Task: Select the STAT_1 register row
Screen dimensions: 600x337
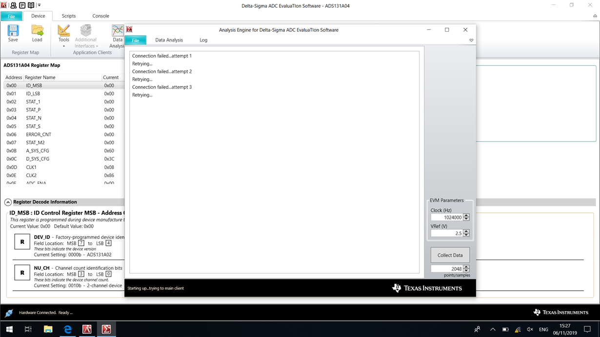Action: coord(64,102)
